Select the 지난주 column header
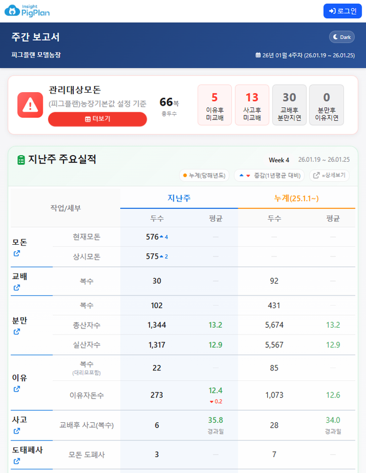 pos(179,198)
